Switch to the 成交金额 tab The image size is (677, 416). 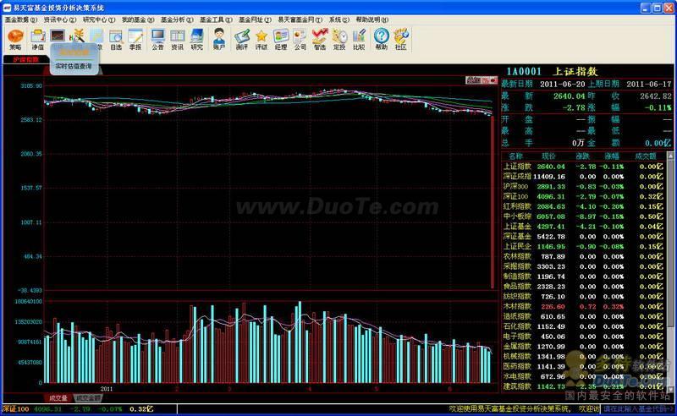click(x=87, y=397)
